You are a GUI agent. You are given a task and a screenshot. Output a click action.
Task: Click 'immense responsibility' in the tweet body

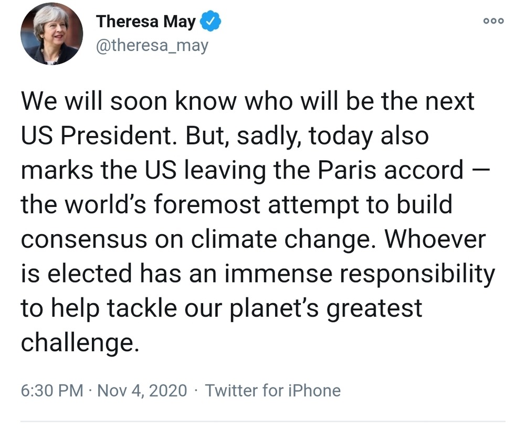click(x=355, y=274)
